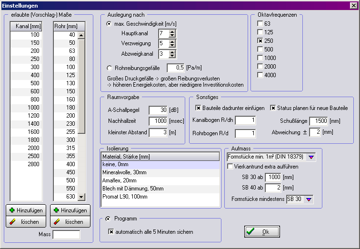Select Rohrreibungsgefälle radio option
Screen dimensions: 360x249
(110, 68)
